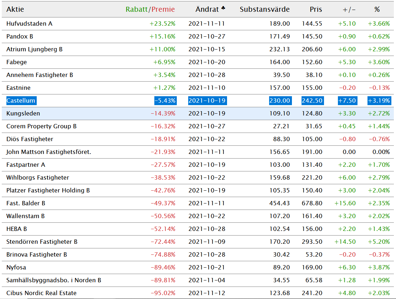
Task: Click Pandox discount value +15.16%
Action: 163,36
